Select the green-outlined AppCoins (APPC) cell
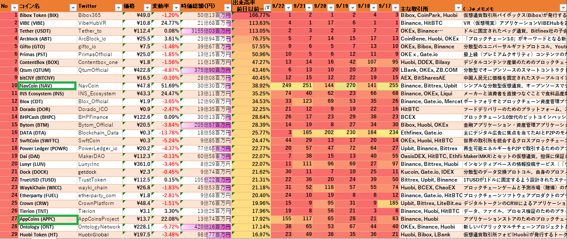Image resolution: width=567 pixels, height=239 pixels. [x=47, y=219]
